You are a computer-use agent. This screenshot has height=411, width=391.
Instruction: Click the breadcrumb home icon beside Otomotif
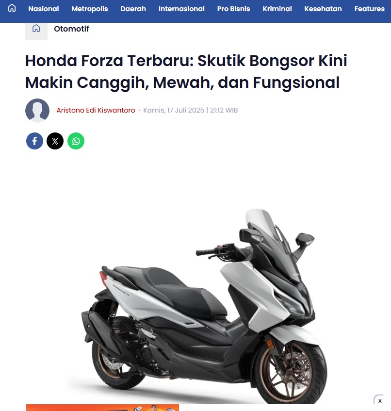tap(36, 28)
